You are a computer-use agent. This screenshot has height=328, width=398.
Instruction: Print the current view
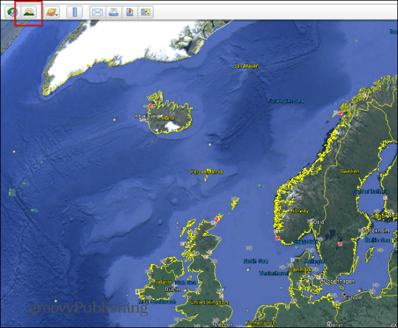113,12
